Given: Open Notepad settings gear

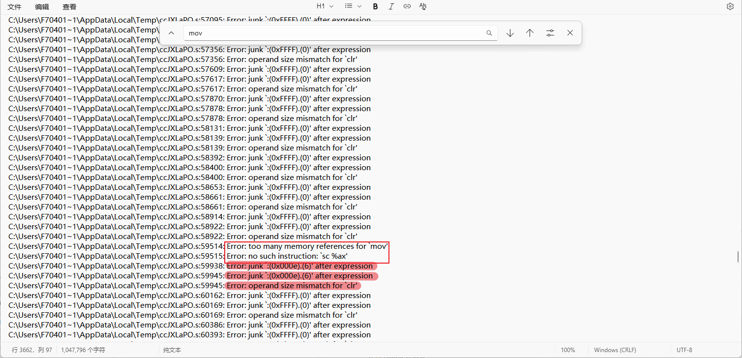Looking at the screenshot, I should pos(730,6).
